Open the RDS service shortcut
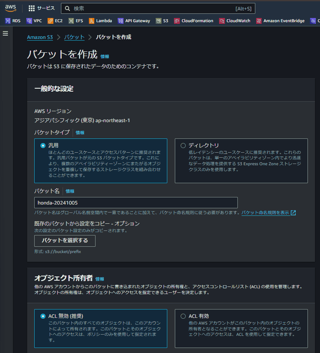The height and width of the screenshot is (353, 320). tap(13, 21)
